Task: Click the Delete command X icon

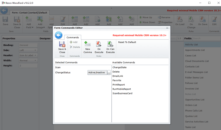Action: coord(71,47)
